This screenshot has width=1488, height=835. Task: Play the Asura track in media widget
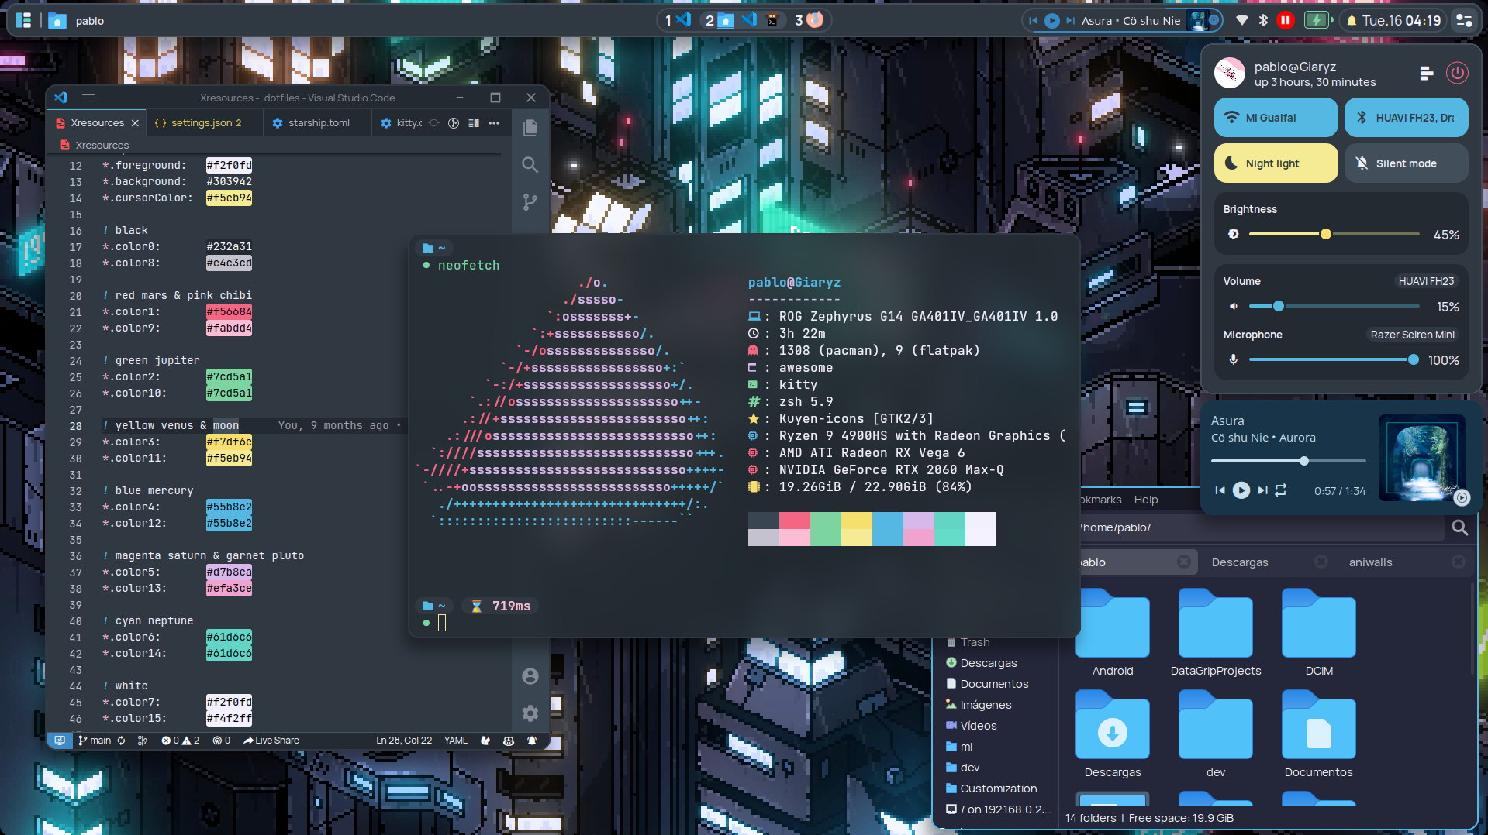(1241, 490)
